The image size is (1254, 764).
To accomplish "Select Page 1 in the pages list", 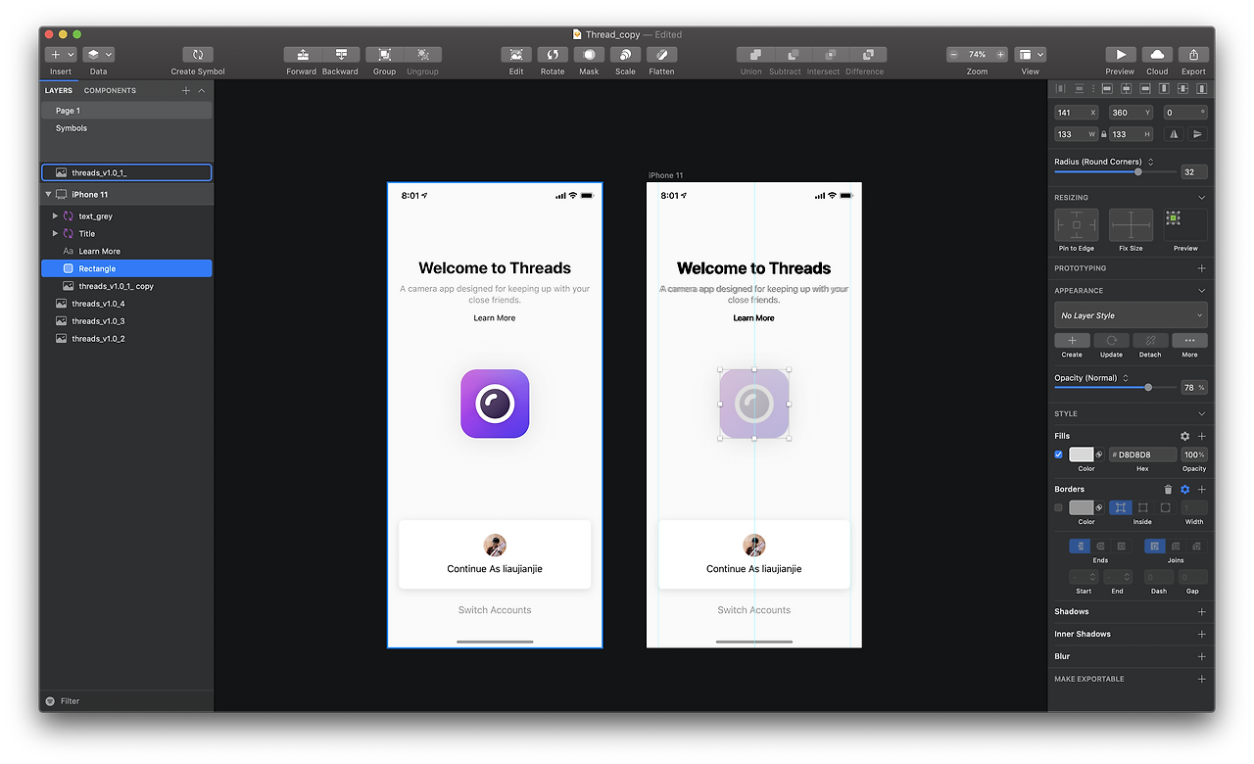I will point(126,111).
